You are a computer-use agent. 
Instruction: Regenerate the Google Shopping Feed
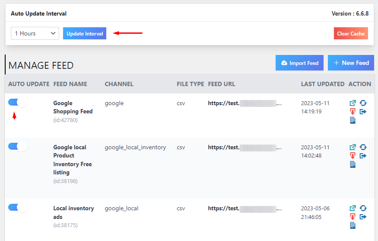point(363,103)
